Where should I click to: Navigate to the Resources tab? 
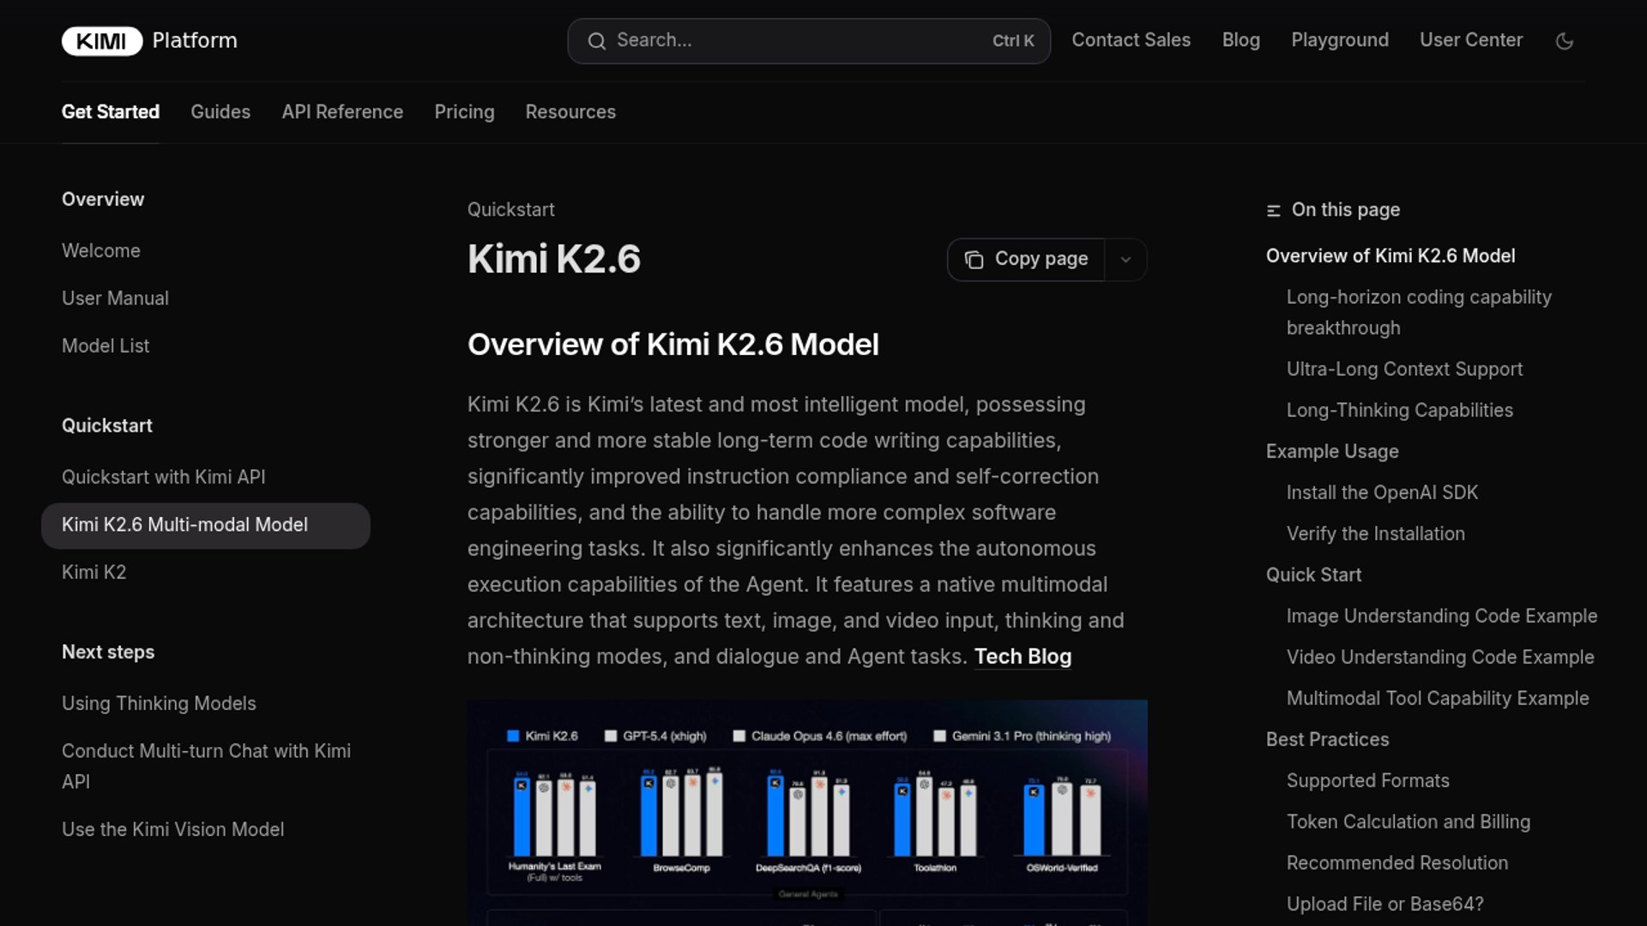tap(570, 111)
